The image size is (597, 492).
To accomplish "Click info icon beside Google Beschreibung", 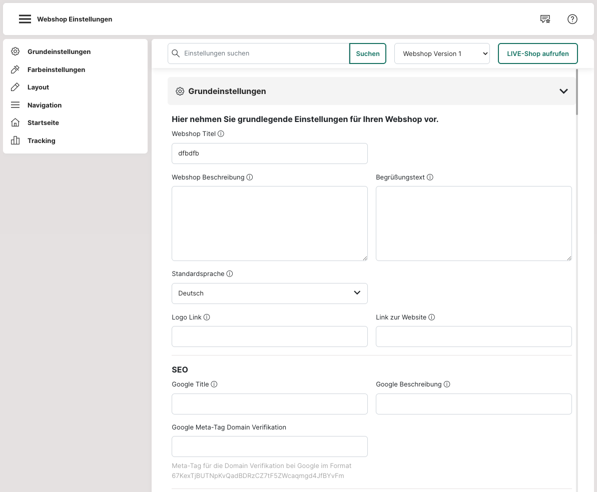I will (x=447, y=384).
